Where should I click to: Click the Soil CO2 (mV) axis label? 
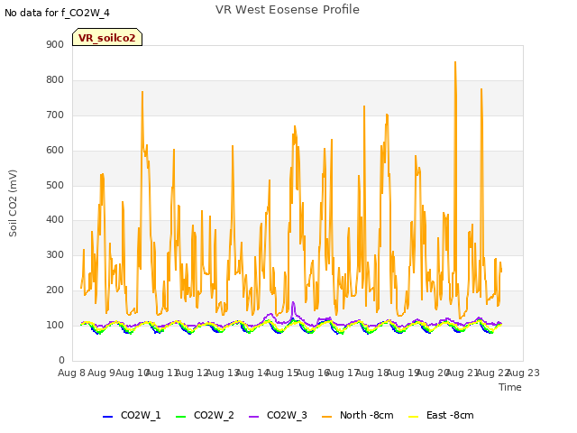(x=13, y=203)
